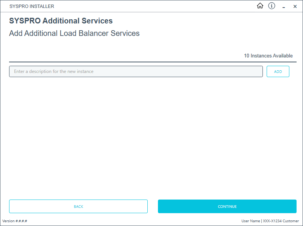Screen dimensions: 303x226
Task: Click Add Additional Load Balancer Services subheading
Action: [74, 33]
